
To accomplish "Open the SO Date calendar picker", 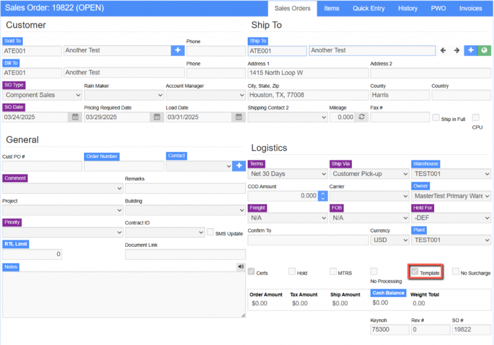I will pos(75,117).
